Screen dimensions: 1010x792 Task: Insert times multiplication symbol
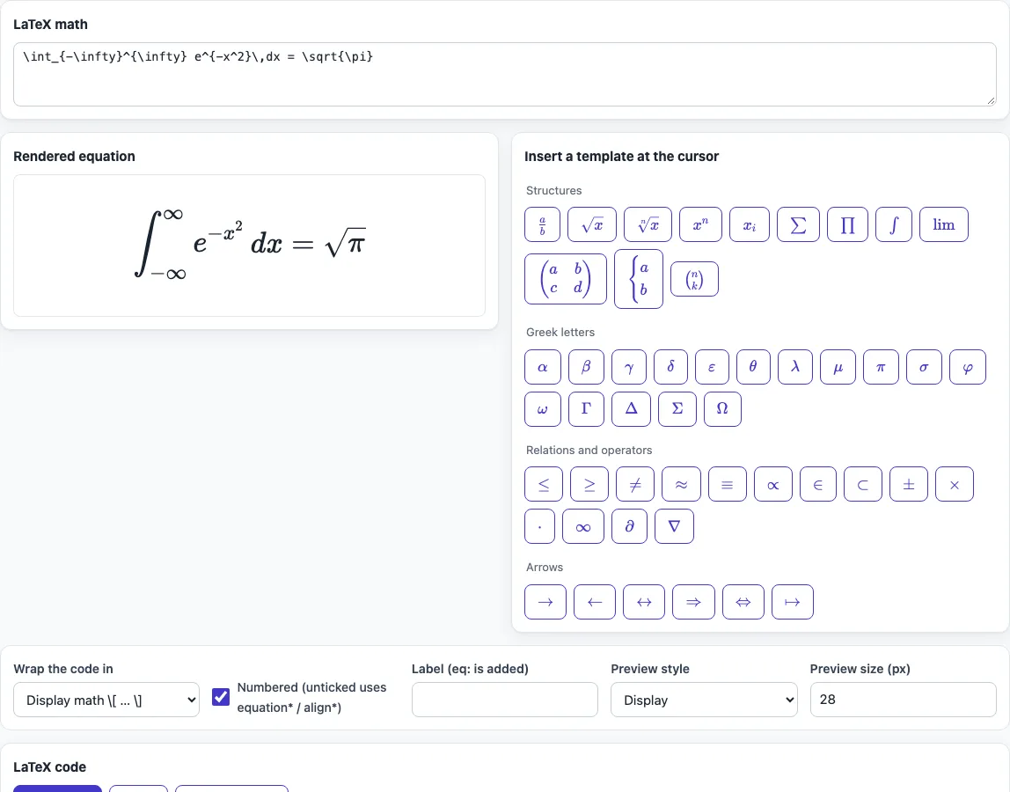pos(954,484)
